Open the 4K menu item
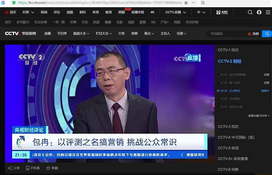Image resolution: width=272 pixels, height=175 pixels. point(152,12)
